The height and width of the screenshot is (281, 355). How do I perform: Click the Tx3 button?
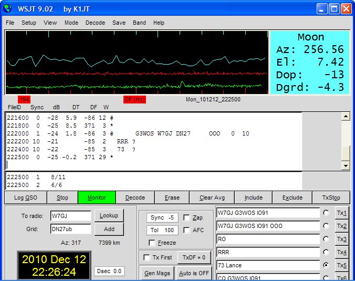341,239
